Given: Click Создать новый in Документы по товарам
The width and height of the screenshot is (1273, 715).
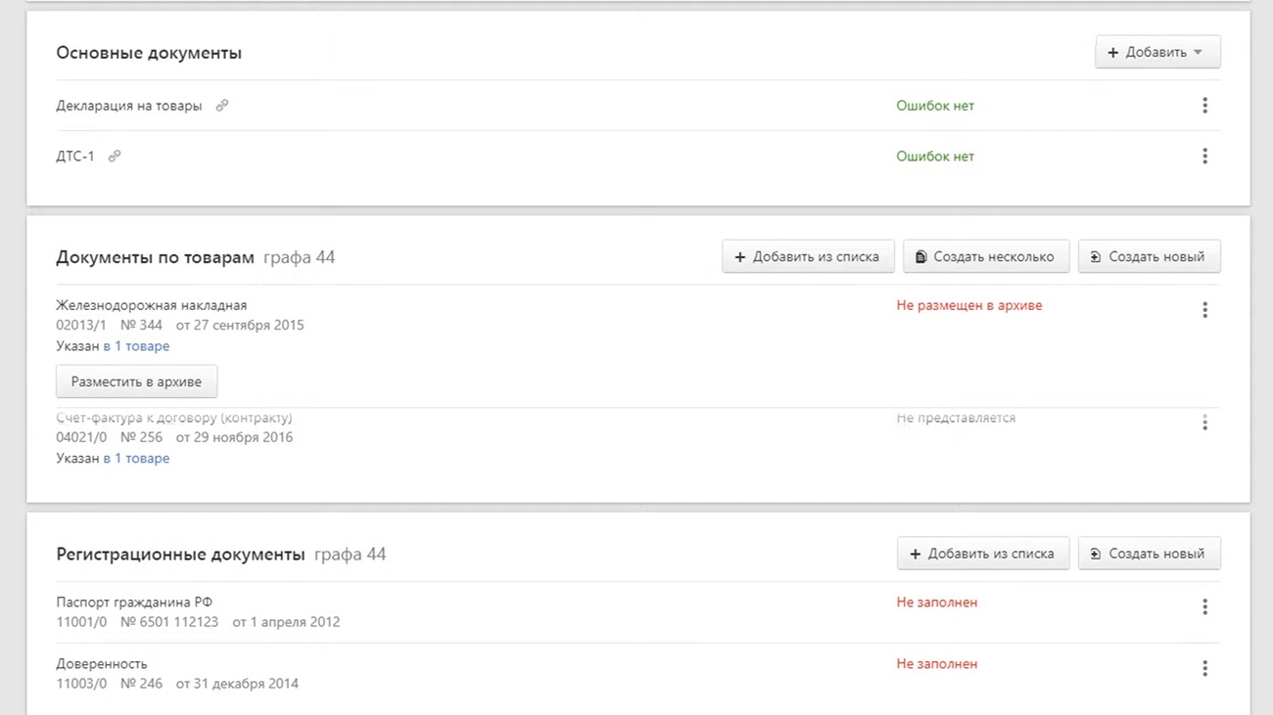Looking at the screenshot, I should point(1149,257).
